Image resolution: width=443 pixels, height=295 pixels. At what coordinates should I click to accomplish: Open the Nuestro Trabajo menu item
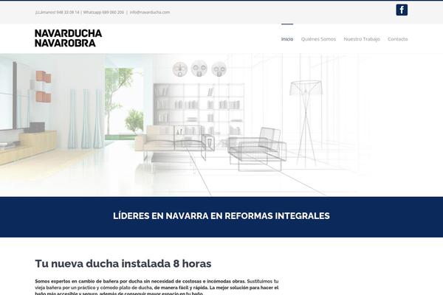pos(362,39)
